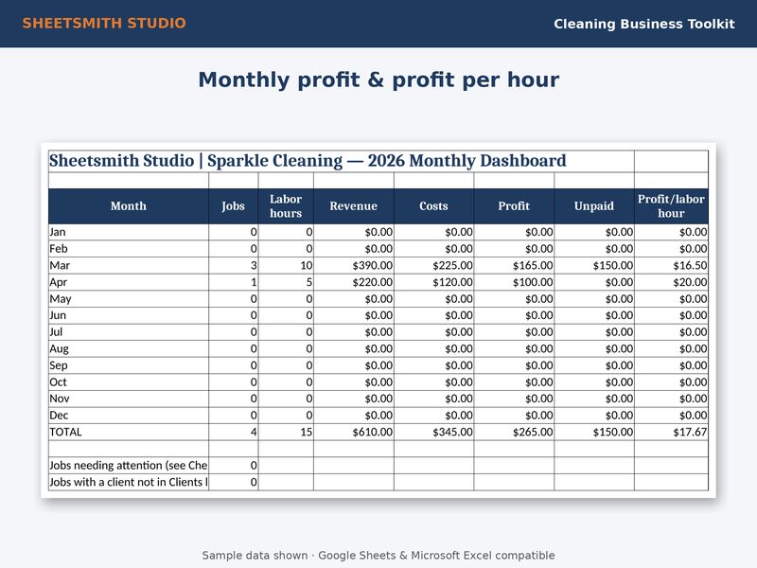Click the Nov month cell
The height and width of the screenshot is (568, 757).
(x=129, y=399)
